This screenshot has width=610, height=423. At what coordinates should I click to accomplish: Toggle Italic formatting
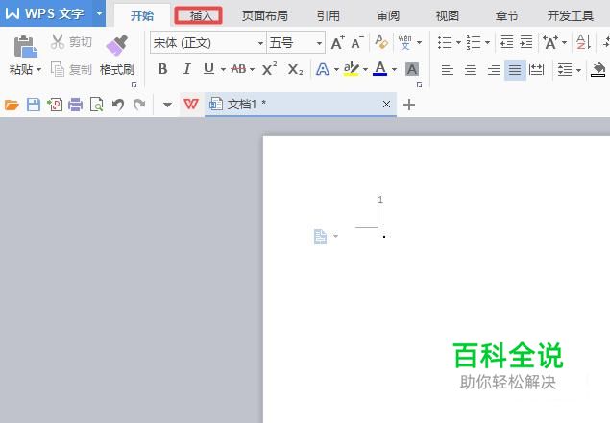tap(186, 69)
